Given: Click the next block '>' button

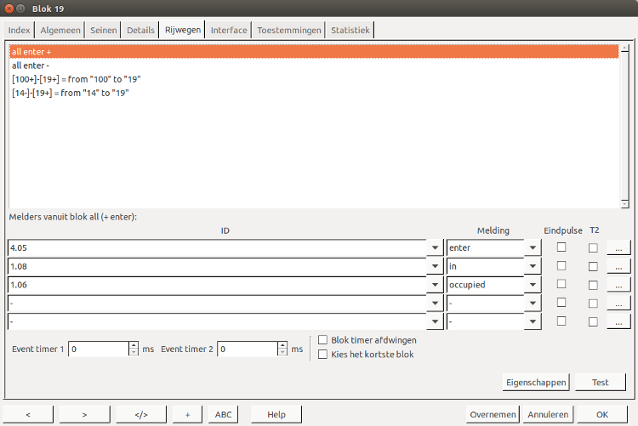Looking at the screenshot, I should [84, 414].
